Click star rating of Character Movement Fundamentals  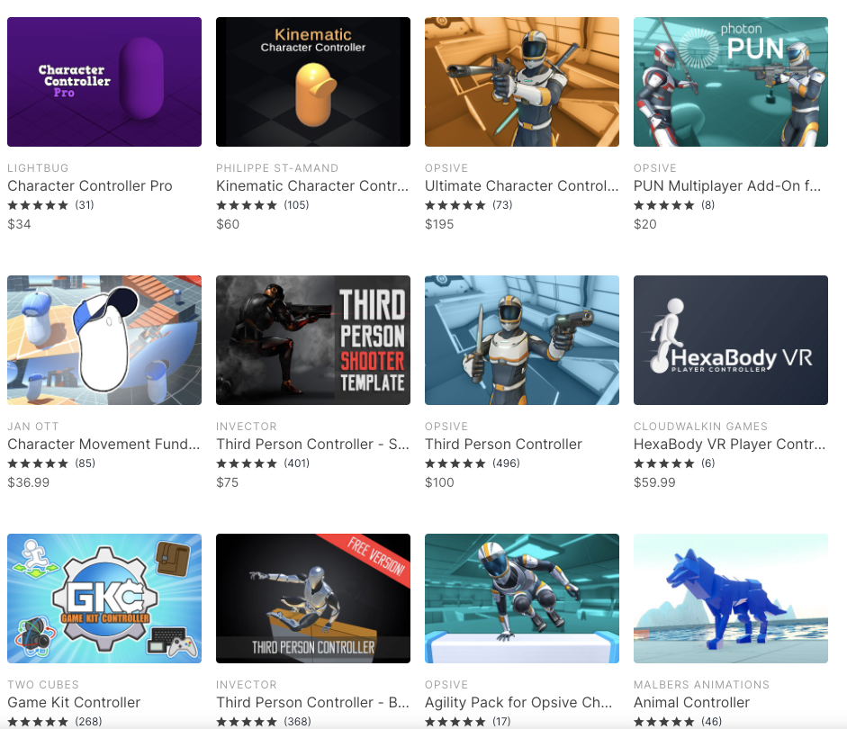[x=38, y=463]
